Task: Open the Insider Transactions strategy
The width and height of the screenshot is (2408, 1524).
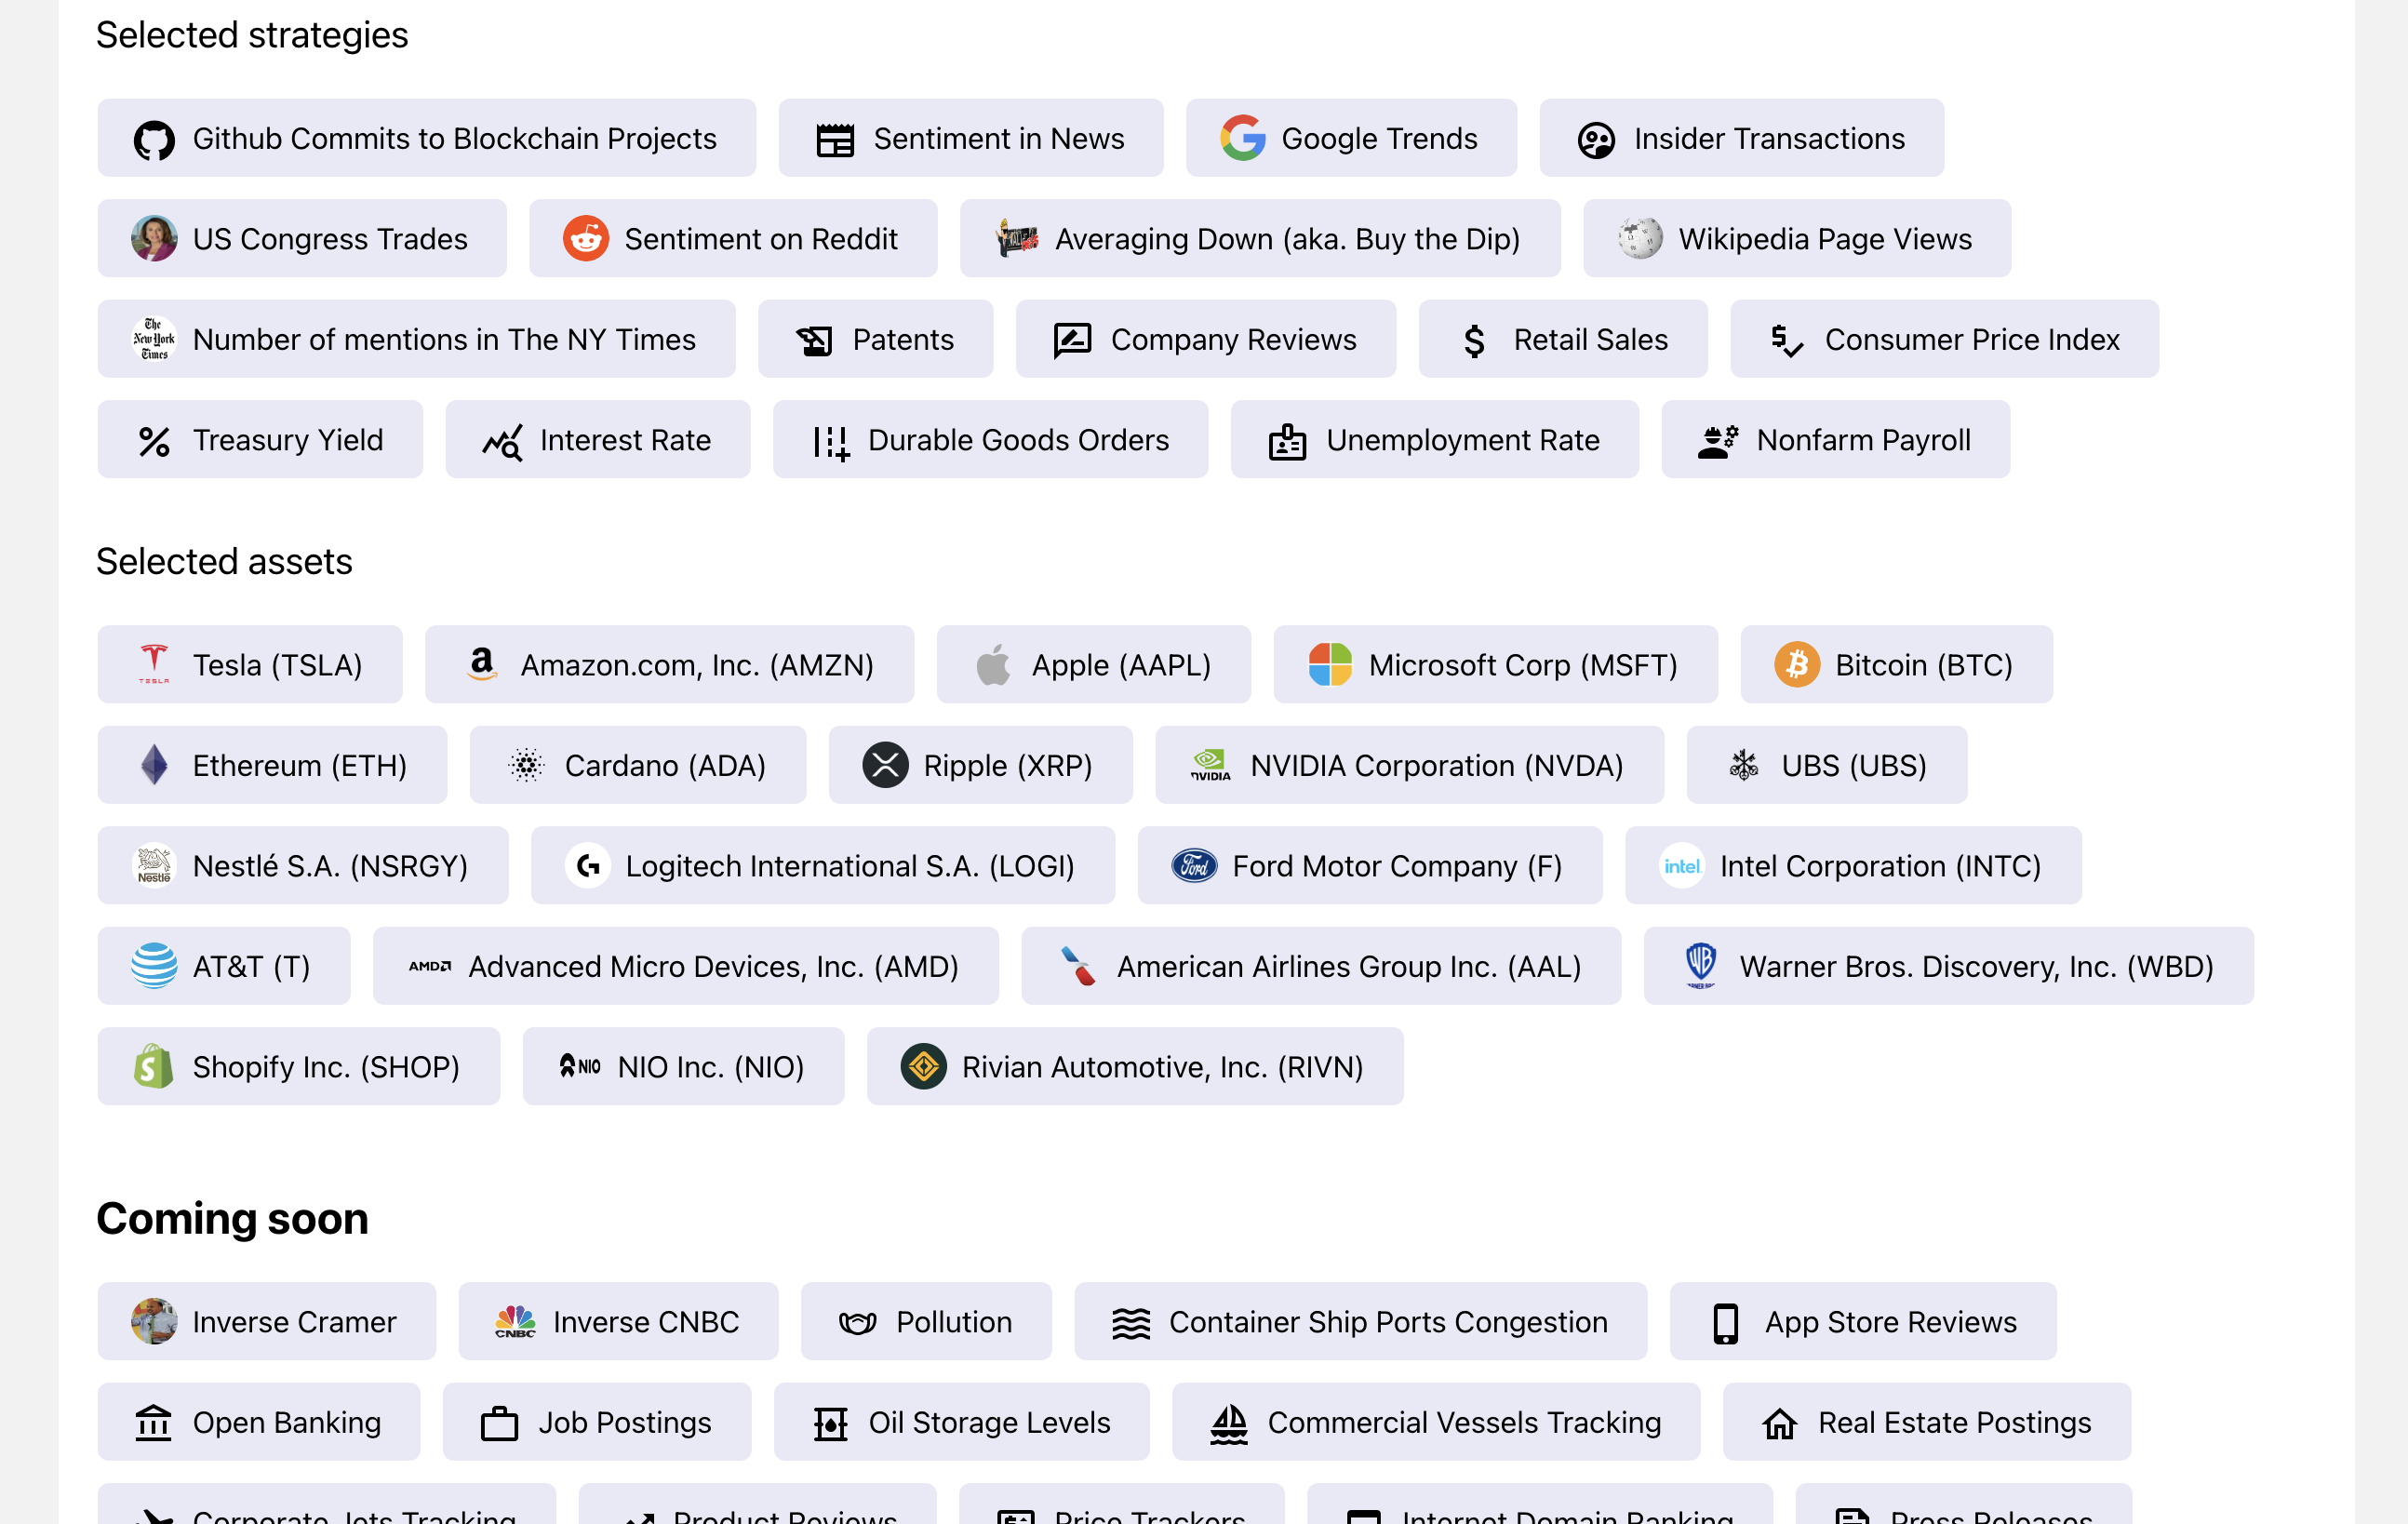Action: [x=1742, y=139]
